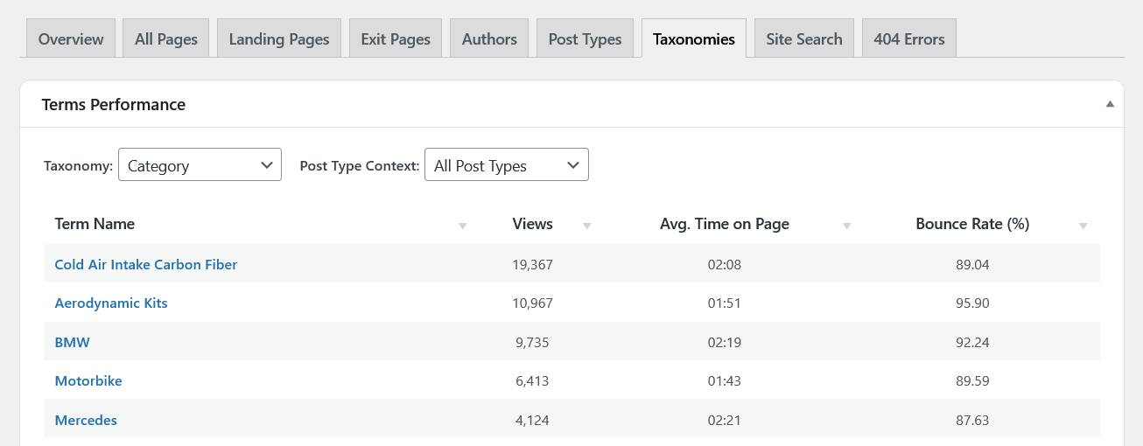Open the Site Search tab

tap(804, 38)
